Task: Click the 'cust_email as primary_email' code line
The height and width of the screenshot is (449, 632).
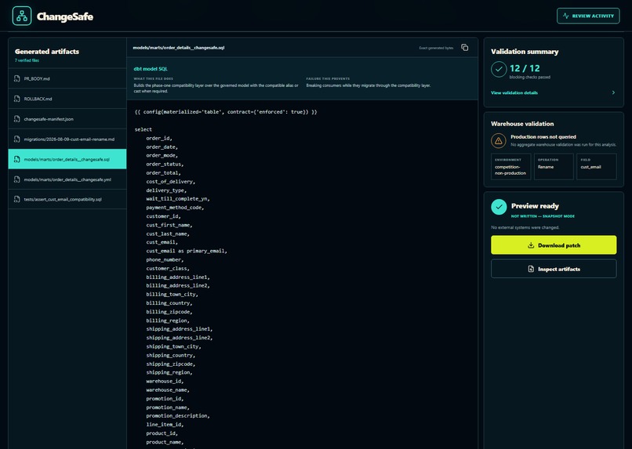Action: [186, 251]
